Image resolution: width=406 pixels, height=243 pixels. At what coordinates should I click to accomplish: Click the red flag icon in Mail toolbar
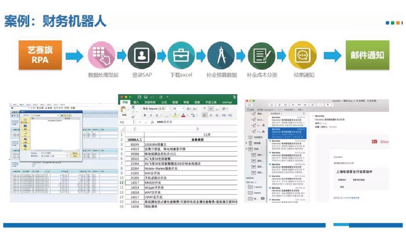(328, 105)
